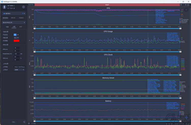Click the FPS lower threshold field showing 18
Screen dimensions: 191x125
click(17, 48)
